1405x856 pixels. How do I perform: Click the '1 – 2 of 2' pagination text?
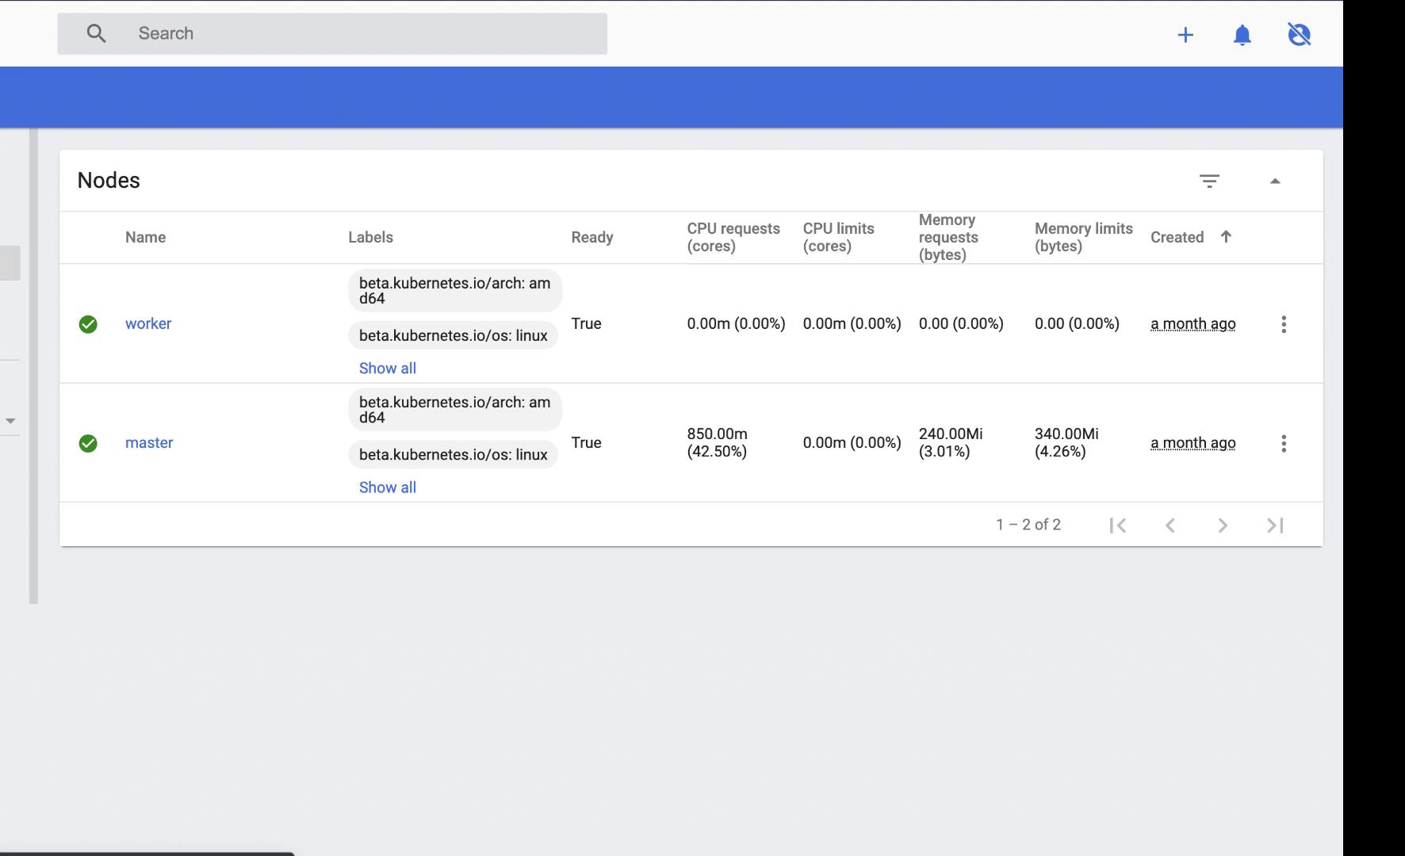coord(1028,525)
